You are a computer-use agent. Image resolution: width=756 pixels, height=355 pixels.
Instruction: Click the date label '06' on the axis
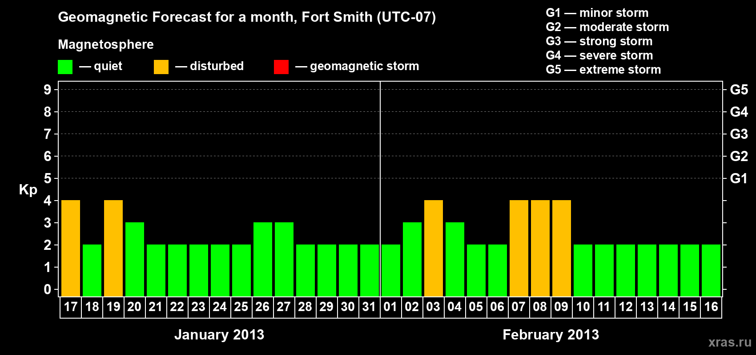coord(497,307)
